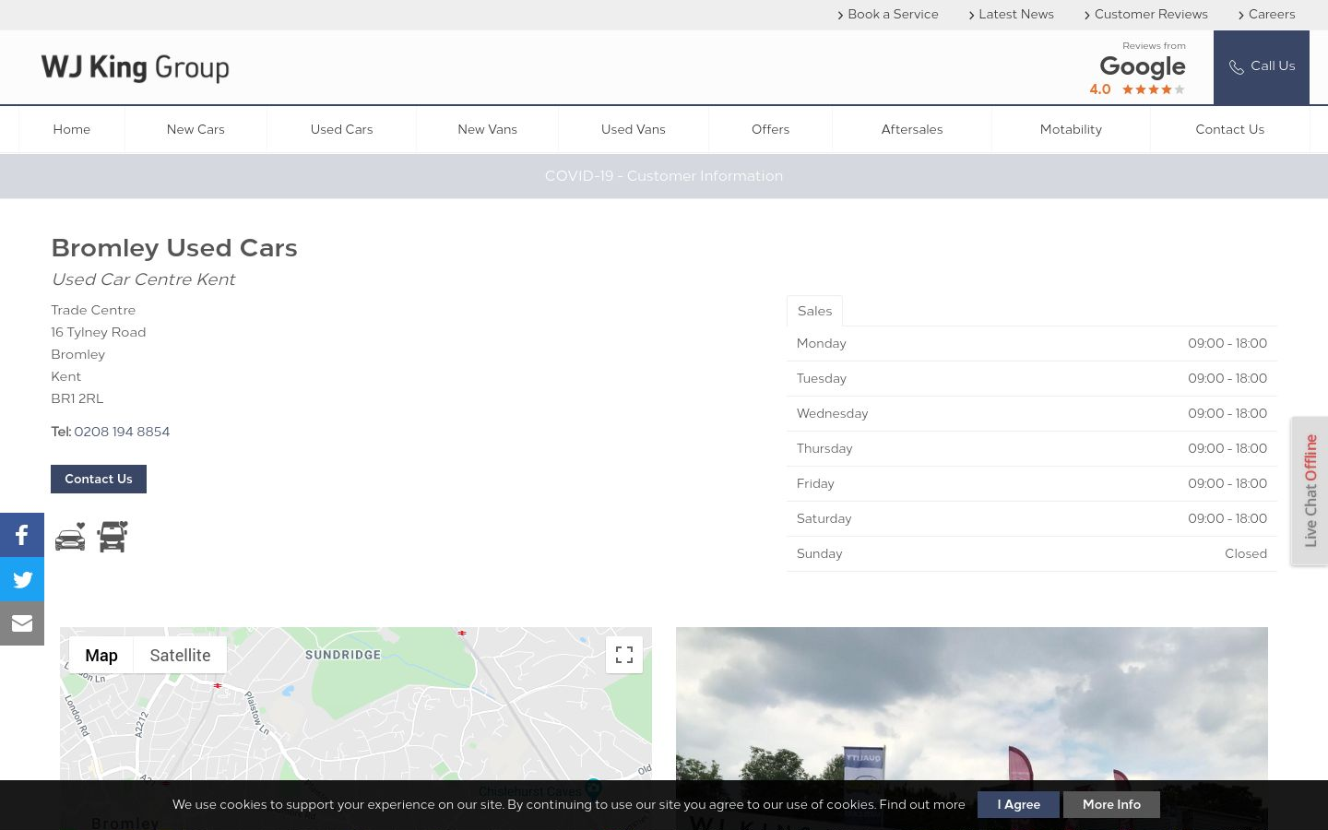Click the van with heart icon
The image size is (1328, 830).
[x=113, y=537]
